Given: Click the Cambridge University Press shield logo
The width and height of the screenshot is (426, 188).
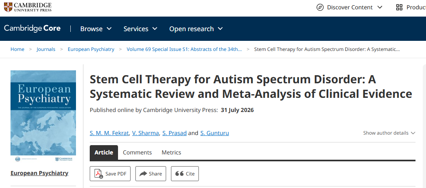Looking at the screenshot, I should pos(8,7).
